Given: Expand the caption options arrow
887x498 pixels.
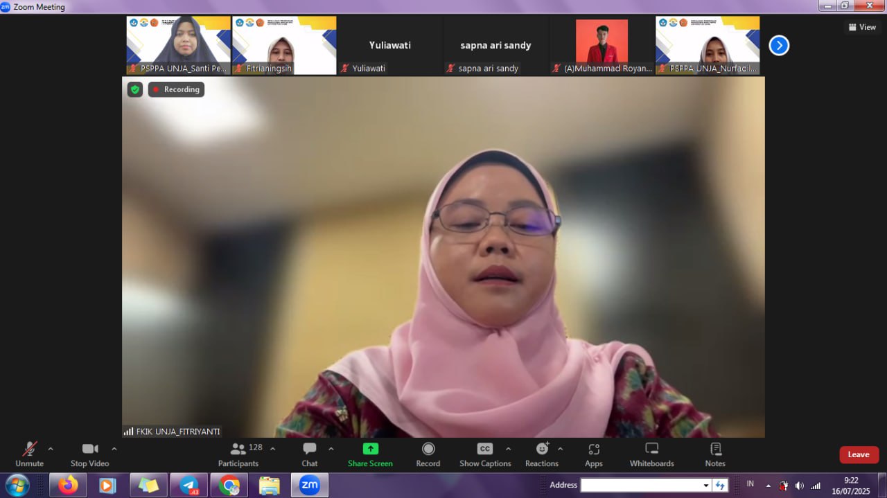Looking at the screenshot, I should pos(508,449).
